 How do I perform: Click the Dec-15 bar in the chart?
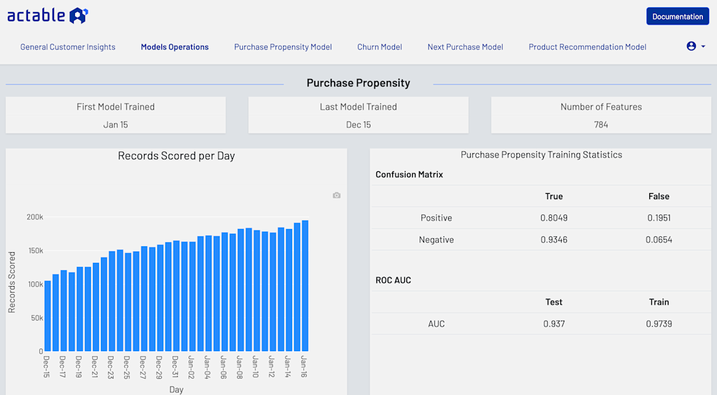pos(48,316)
